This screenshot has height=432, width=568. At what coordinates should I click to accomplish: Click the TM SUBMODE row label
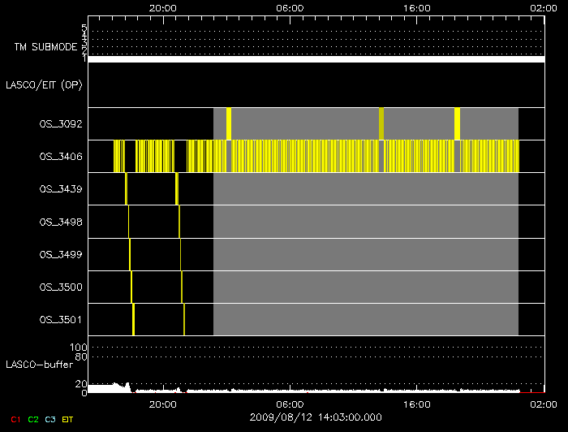[45, 47]
